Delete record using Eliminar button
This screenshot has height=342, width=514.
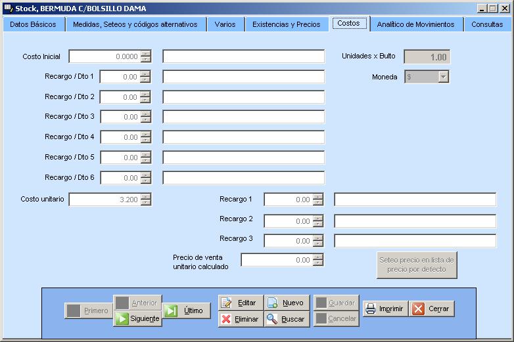pos(240,319)
